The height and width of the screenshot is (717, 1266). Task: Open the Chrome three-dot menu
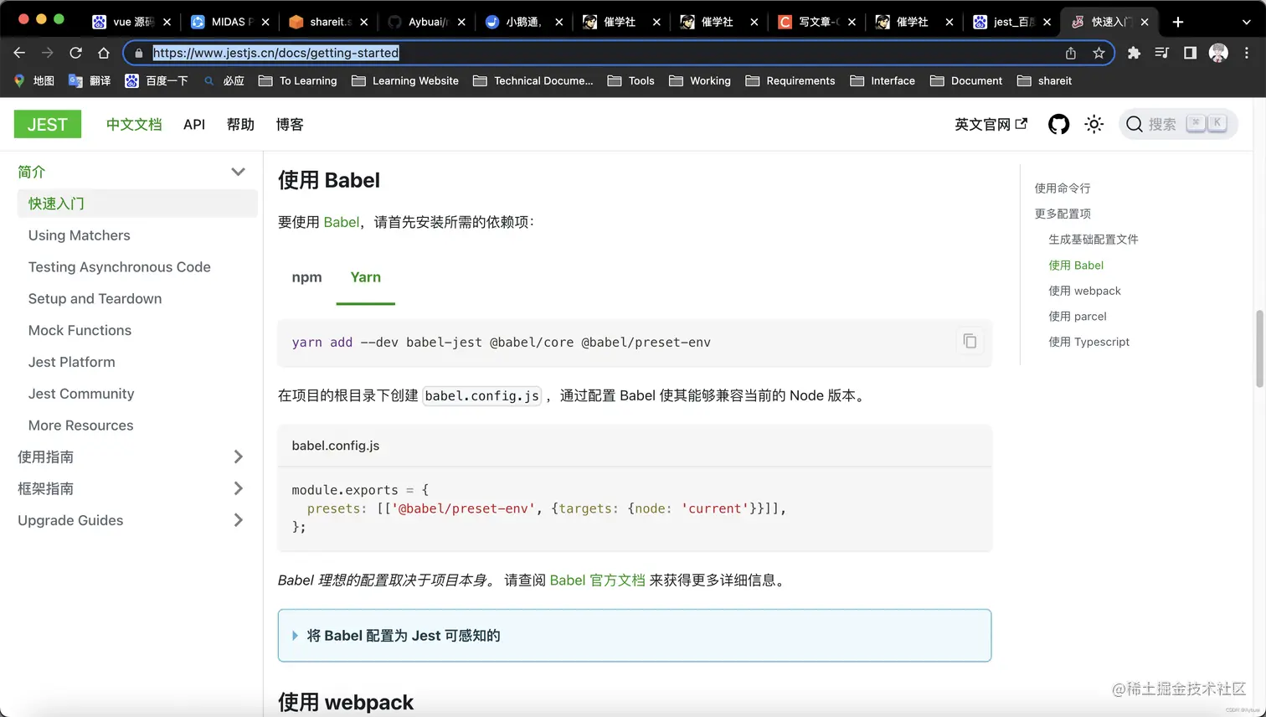(x=1247, y=53)
